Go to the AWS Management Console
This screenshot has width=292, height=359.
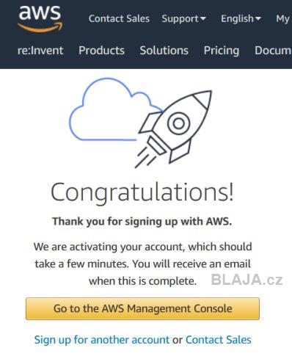(x=142, y=308)
